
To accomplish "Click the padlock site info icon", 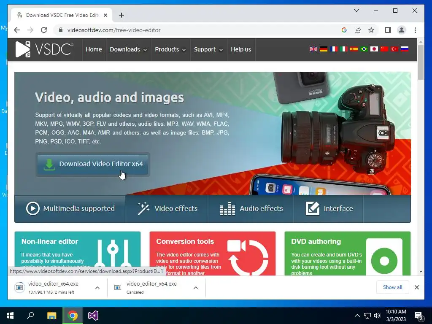I will [61, 30].
